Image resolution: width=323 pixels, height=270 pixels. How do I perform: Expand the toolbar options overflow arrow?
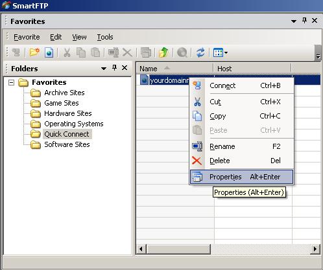click(x=318, y=56)
